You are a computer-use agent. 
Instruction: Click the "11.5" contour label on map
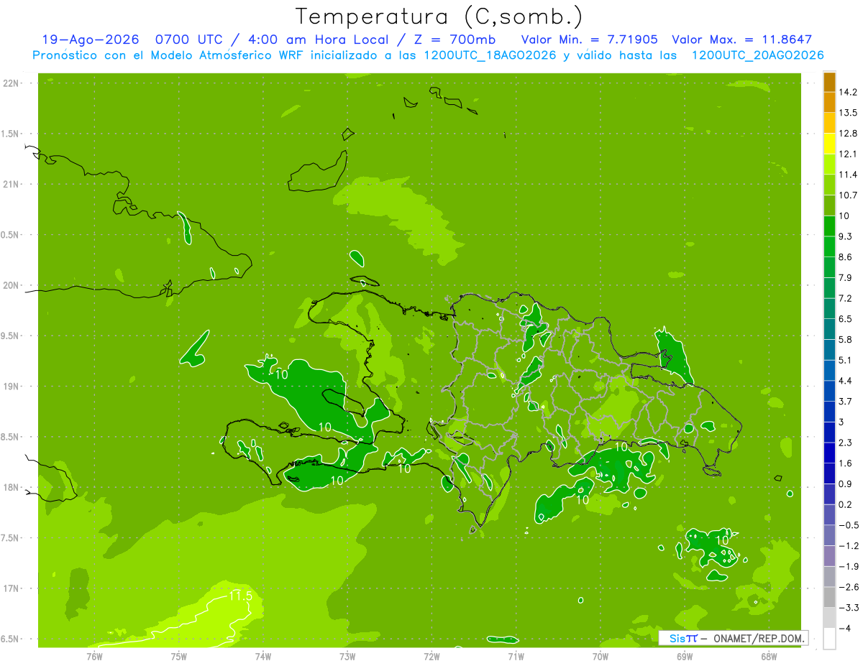click(240, 596)
